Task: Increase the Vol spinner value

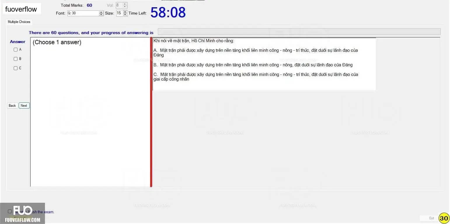Action: point(125,4)
